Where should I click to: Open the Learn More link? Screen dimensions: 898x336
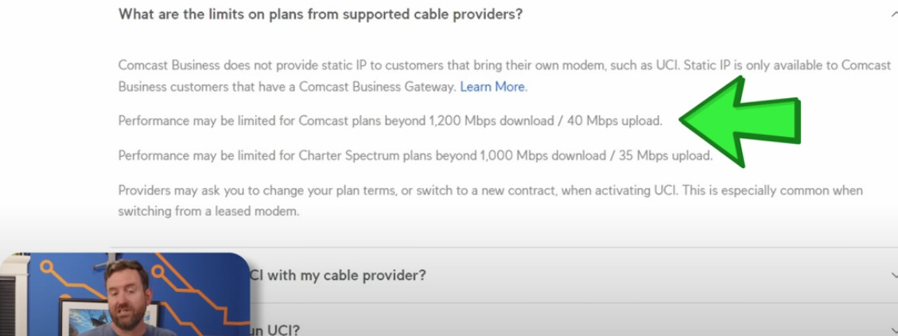pos(493,87)
